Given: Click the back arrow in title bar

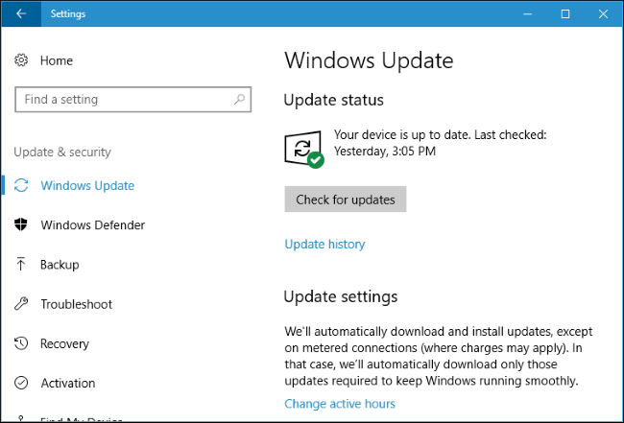Looking at the screenshot, I should click(21, 14).
